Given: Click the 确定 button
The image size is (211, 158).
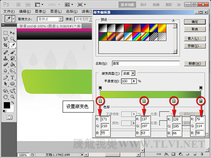Looking at the screenshot, I should click(195, 22).
